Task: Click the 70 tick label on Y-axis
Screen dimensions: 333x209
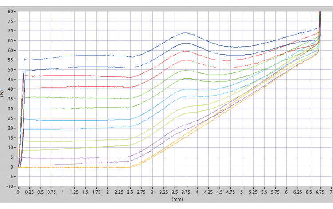Action: [x=12, y=31]
